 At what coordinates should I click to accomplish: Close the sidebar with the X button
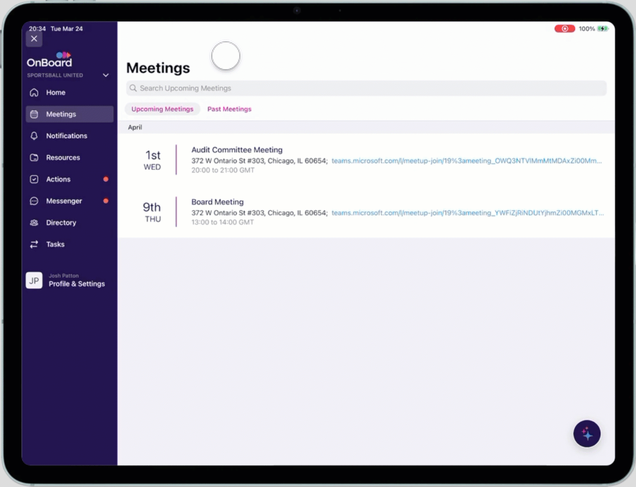34,39
